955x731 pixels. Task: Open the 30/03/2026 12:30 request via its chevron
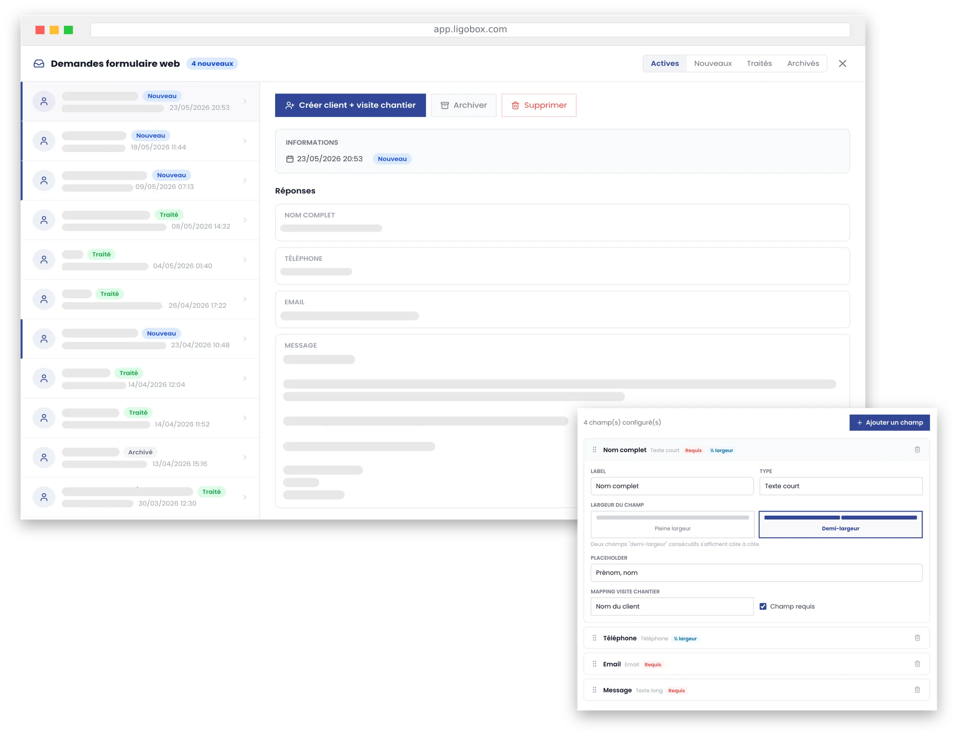245,497
